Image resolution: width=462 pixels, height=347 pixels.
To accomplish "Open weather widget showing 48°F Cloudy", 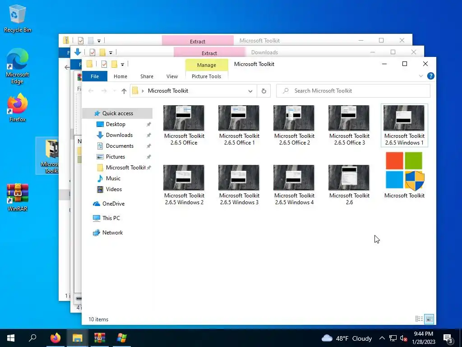I will pyautogui.click(x=346, y=338).
